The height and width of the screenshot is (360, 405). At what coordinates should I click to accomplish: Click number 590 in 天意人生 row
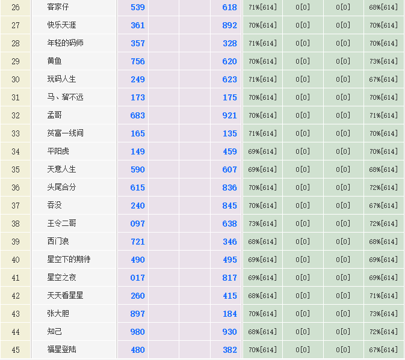pyautogui.click(x=138, y=169)
